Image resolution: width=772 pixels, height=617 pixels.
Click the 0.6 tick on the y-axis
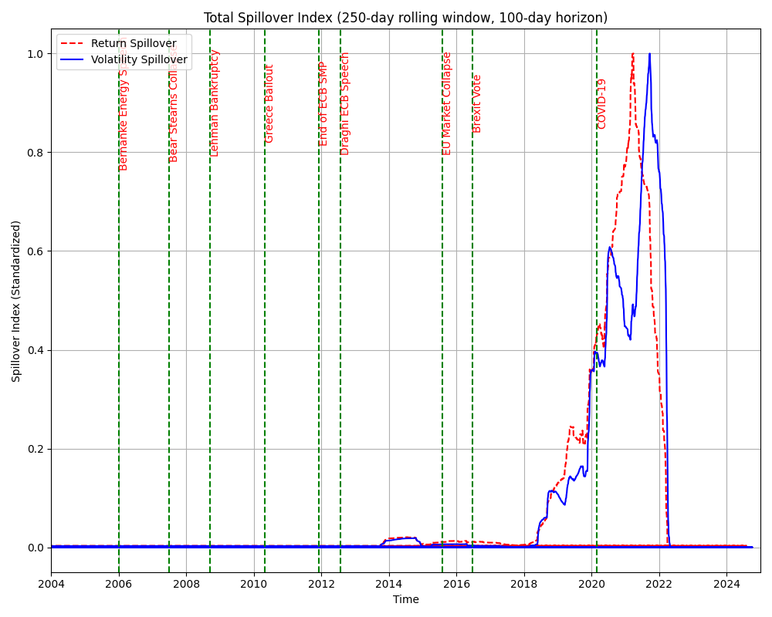point(35,251)
